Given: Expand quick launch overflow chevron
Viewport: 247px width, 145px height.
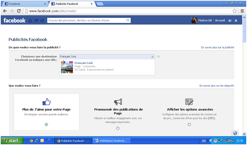Looking at the screenshot, I should coord(49,139).
